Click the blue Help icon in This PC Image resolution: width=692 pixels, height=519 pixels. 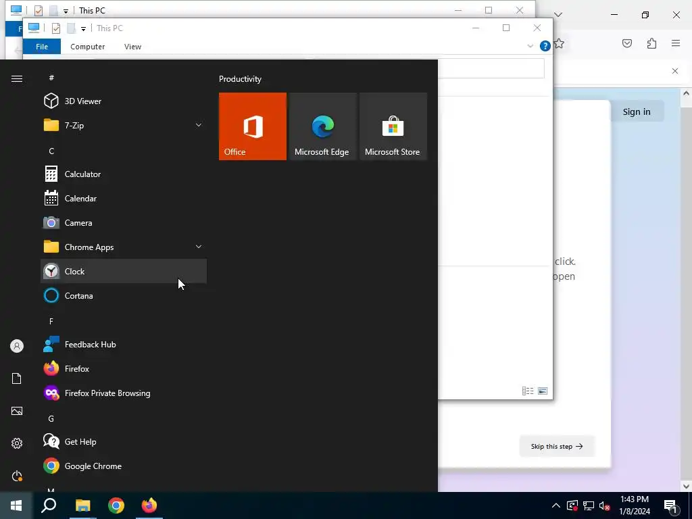coord(545,46)
